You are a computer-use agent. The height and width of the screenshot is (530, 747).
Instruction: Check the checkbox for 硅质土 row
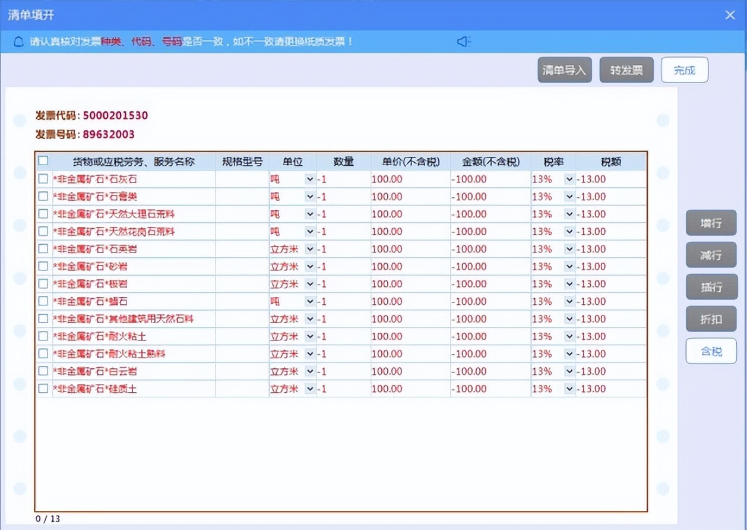click(x=43, y=388)
